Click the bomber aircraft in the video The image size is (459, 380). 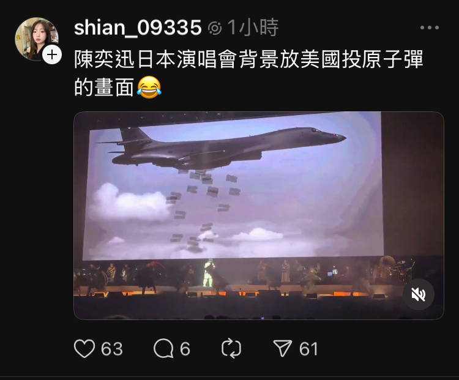tap(221, 149)
